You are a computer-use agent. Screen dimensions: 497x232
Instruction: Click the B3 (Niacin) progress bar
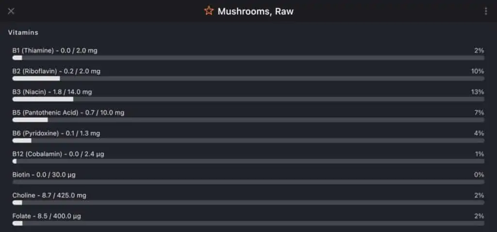point(248,99)
